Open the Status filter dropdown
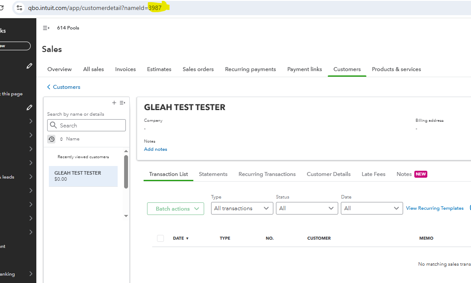Screen dimensions: 471x283 tap(307, 208)
